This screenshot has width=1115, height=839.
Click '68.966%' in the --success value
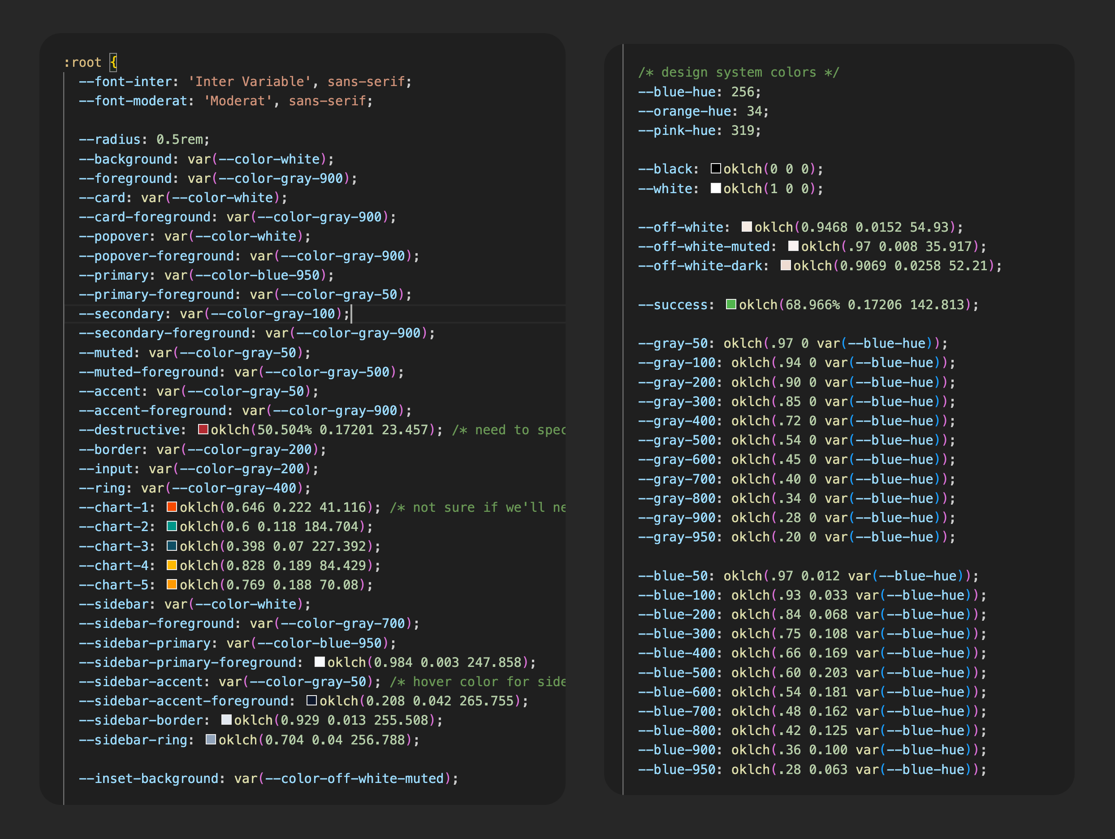(x=812, y=305)
